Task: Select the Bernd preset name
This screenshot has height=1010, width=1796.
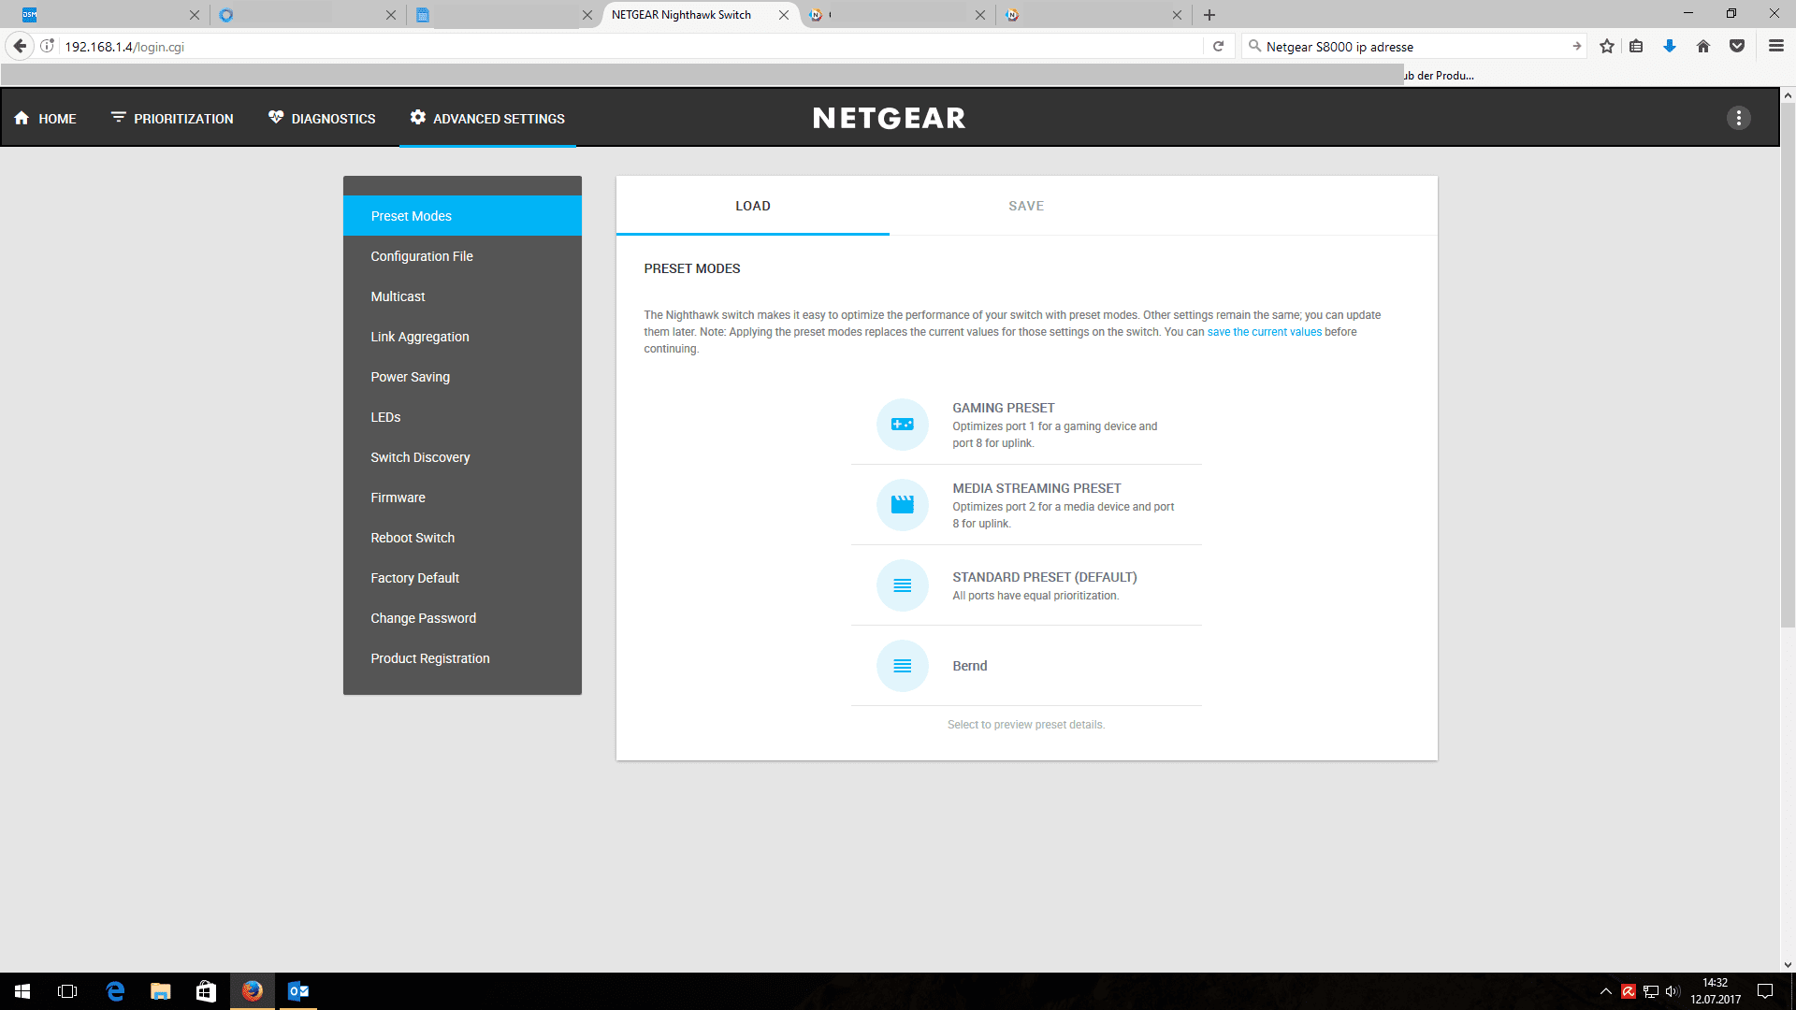Action: point(969,666)
